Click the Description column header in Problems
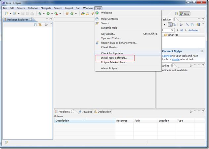 pyautogui.click(x=85, y=121)
